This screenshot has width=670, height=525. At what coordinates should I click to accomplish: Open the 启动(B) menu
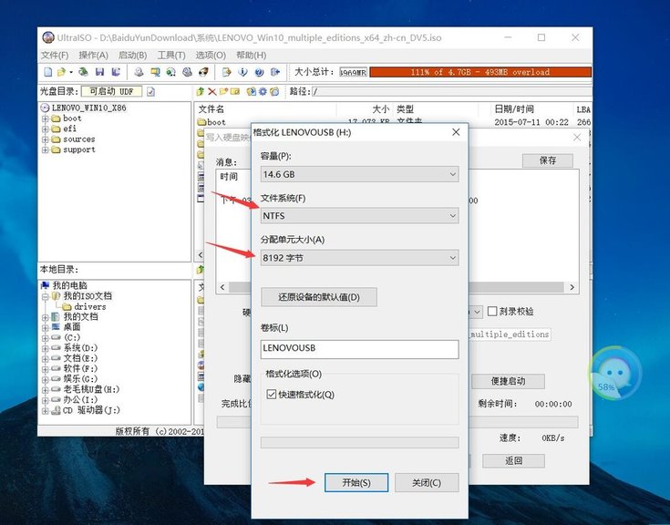pyautogui.click(x=132, y=55)
